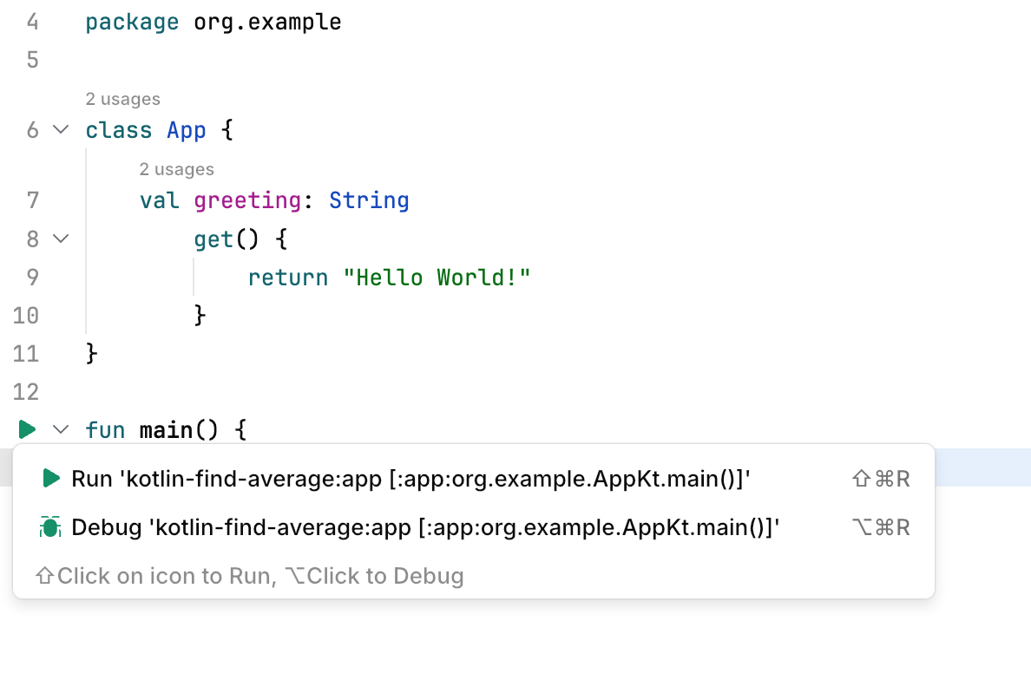Collapse the fun main() fold arrow
1031x673 pixels.
tap(61, 429)
